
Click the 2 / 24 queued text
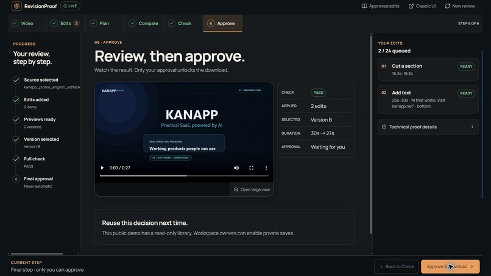point(394,51)
